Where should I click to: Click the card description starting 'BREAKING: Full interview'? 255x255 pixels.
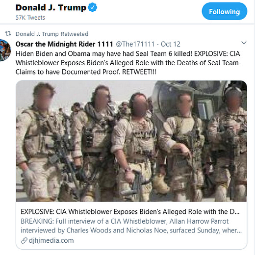(131, 226)
